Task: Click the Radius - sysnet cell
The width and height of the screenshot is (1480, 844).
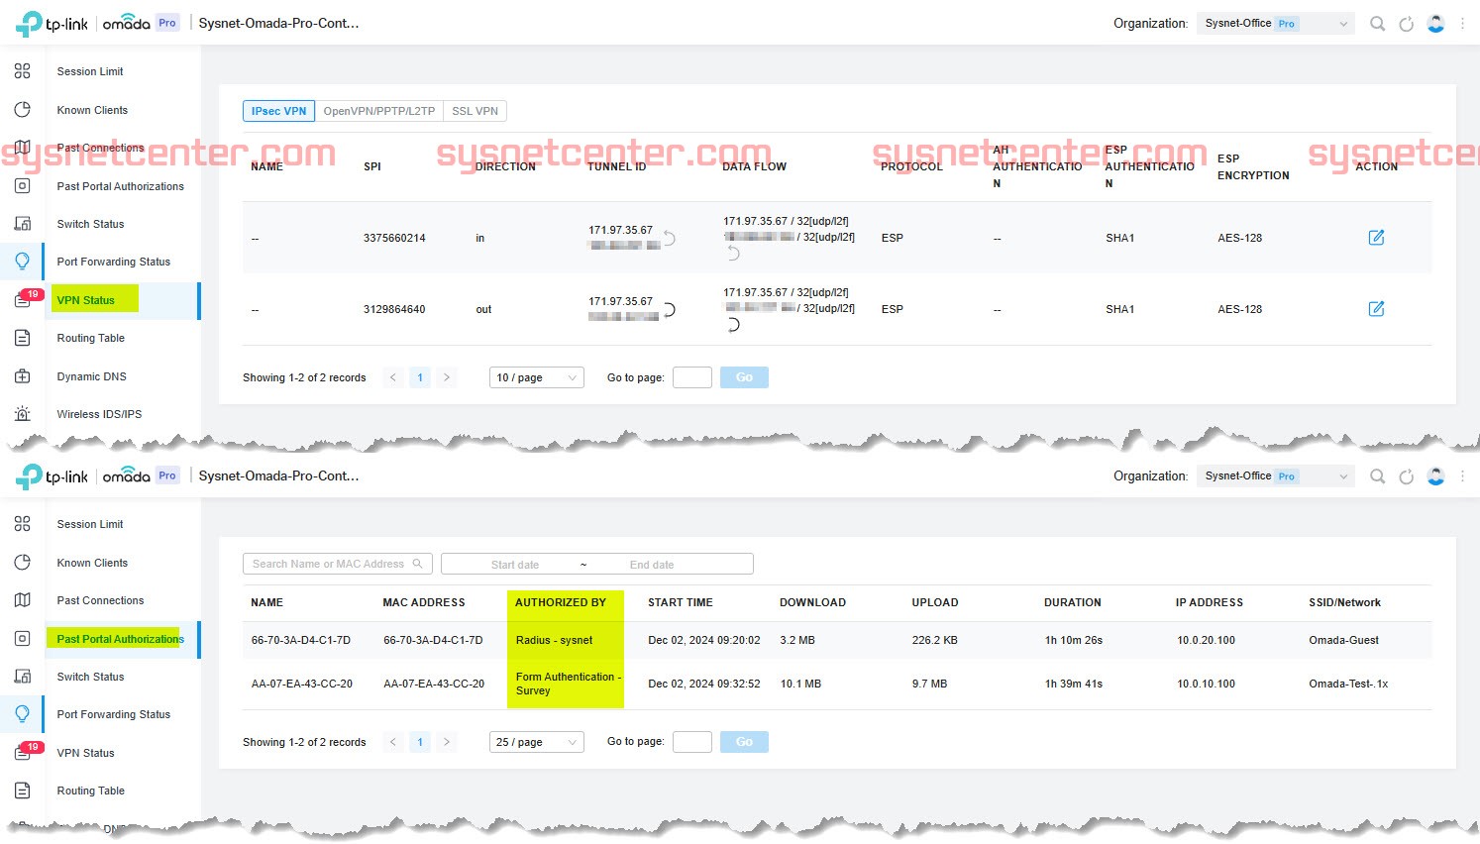Action: [x=554, y=640]
